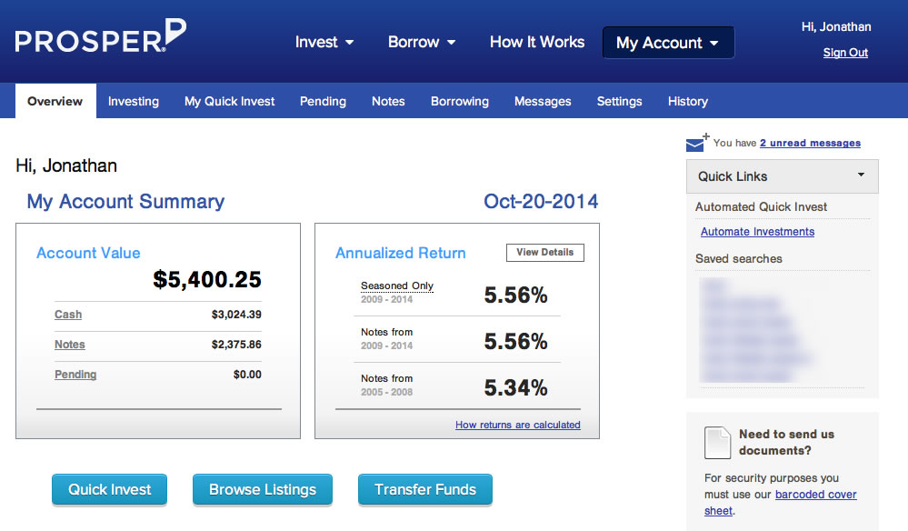Click the Notes link in Account Value
This screenshot has height=531, width=908.
click(x=69, y=345)
